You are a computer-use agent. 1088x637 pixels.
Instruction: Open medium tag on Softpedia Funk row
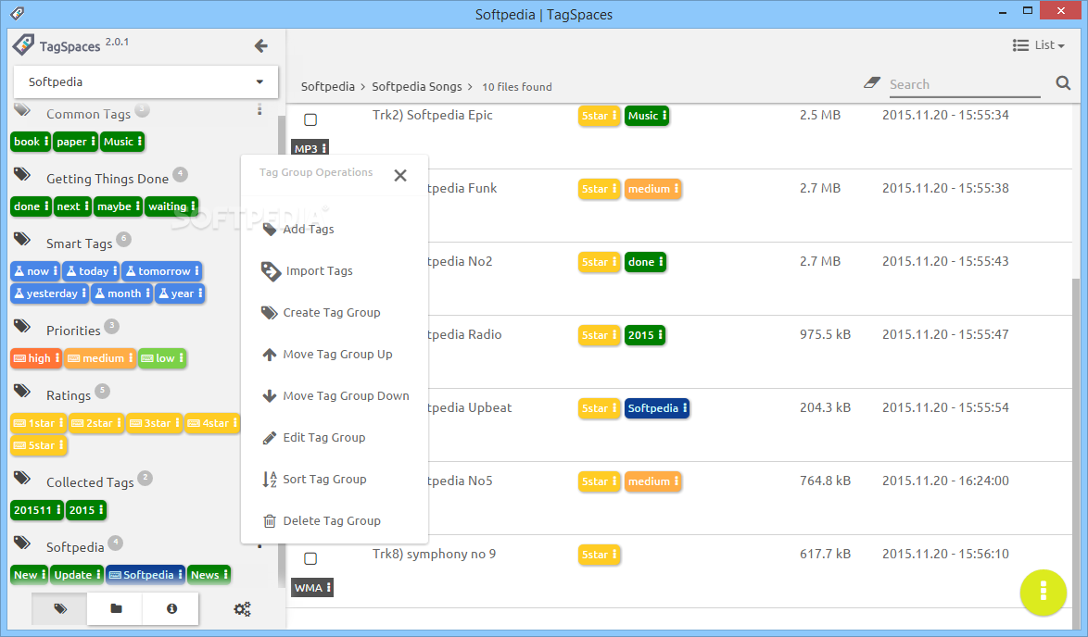[653, 189]
